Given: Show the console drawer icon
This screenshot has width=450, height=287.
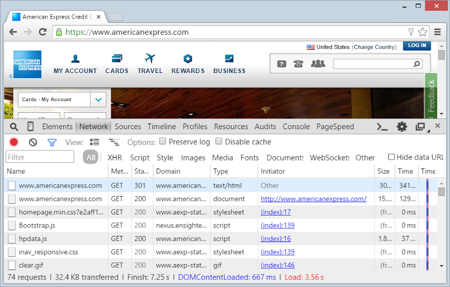Looking at the screenshot, I should 382,126.
